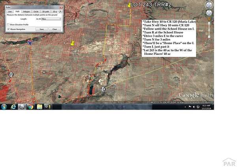Viewport: 237px width, 167px height.
Task: Enable Show Elevation Profile checkbox
Action: tap(8, 24)
